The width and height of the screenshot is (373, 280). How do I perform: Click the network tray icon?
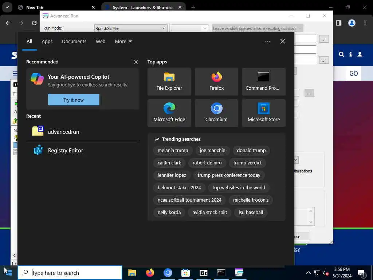click(x=317, y=273)
